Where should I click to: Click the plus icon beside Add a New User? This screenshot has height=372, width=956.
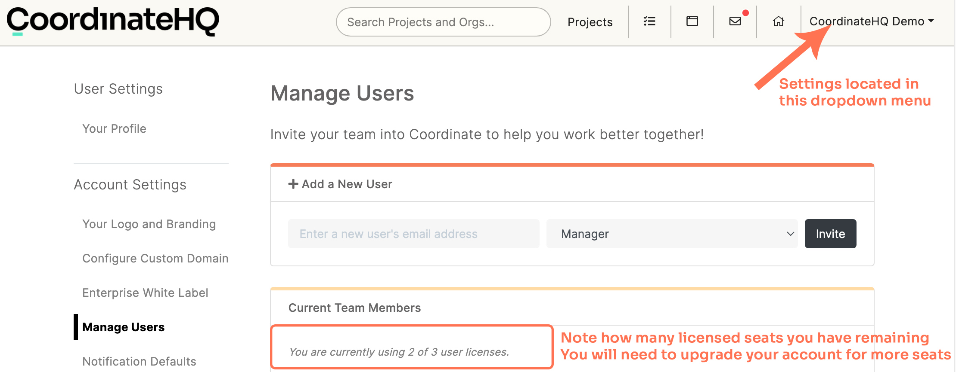[x=293, y=184]
